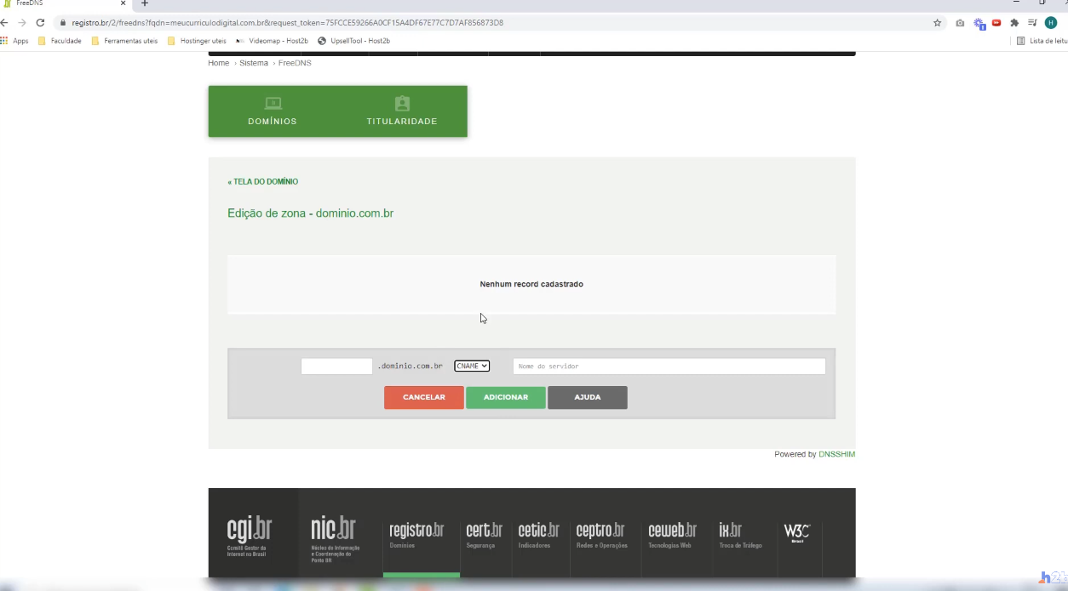The width and height of the screenshot is (1068, 591).
Task: Open the Domínios section icon
Action: click(x=273, y=104)
